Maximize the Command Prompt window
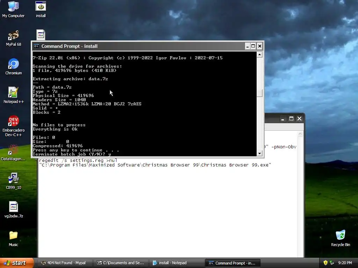 click(x=253, y=46)
